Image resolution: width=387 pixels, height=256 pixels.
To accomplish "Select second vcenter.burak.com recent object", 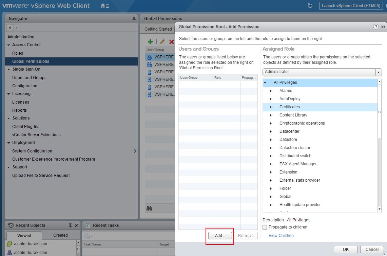I will pos(31,253).
